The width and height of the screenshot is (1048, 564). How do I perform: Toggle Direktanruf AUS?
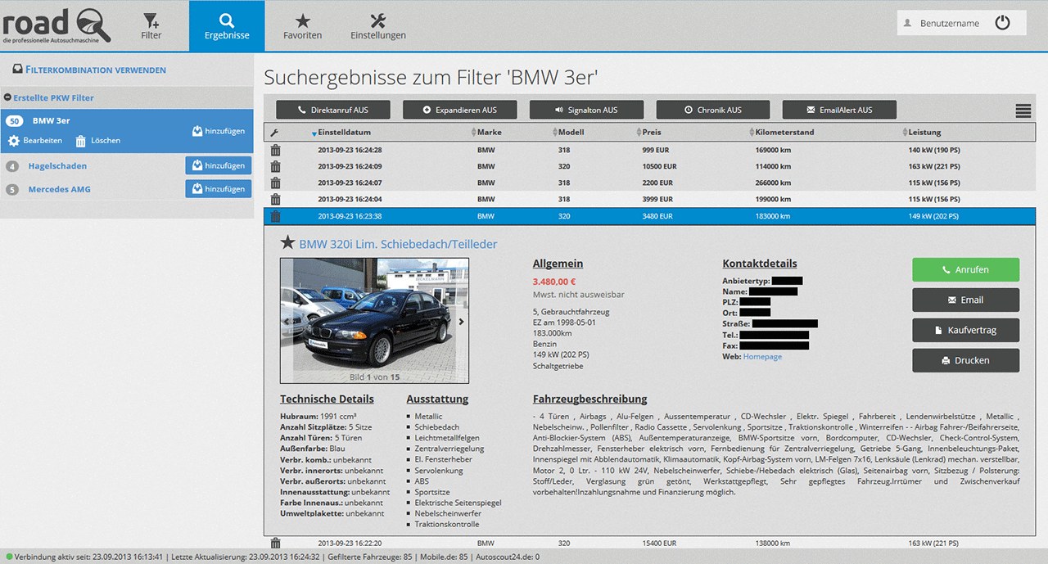(x=332, y=110)
